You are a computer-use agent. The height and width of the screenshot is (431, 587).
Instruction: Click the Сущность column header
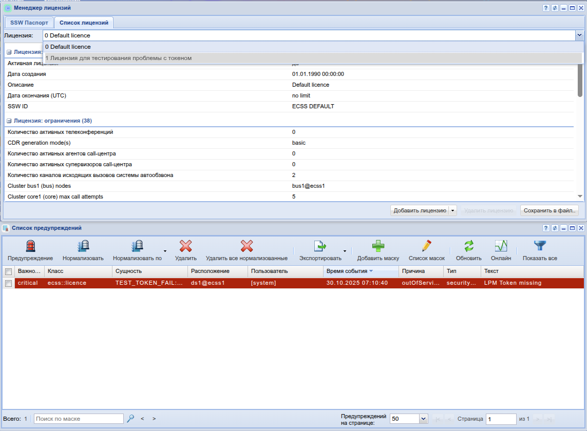tap(150, 271)
